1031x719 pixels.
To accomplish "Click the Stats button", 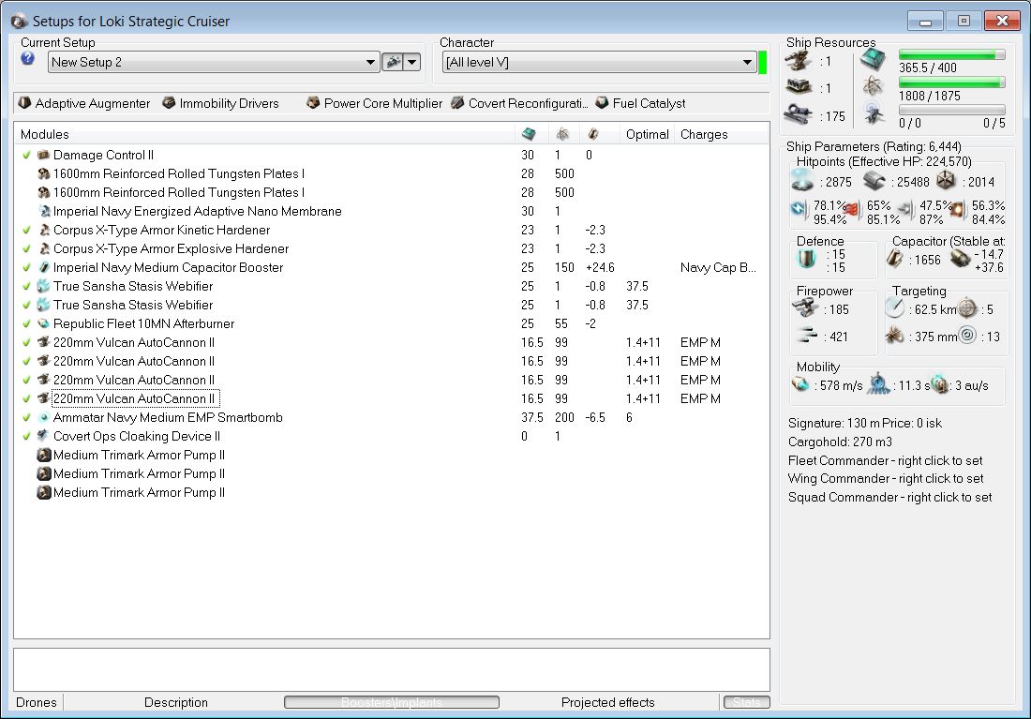I will (746, 702).
